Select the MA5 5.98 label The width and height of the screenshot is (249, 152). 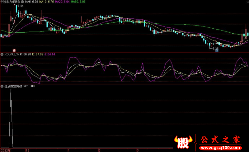(40, 2)
